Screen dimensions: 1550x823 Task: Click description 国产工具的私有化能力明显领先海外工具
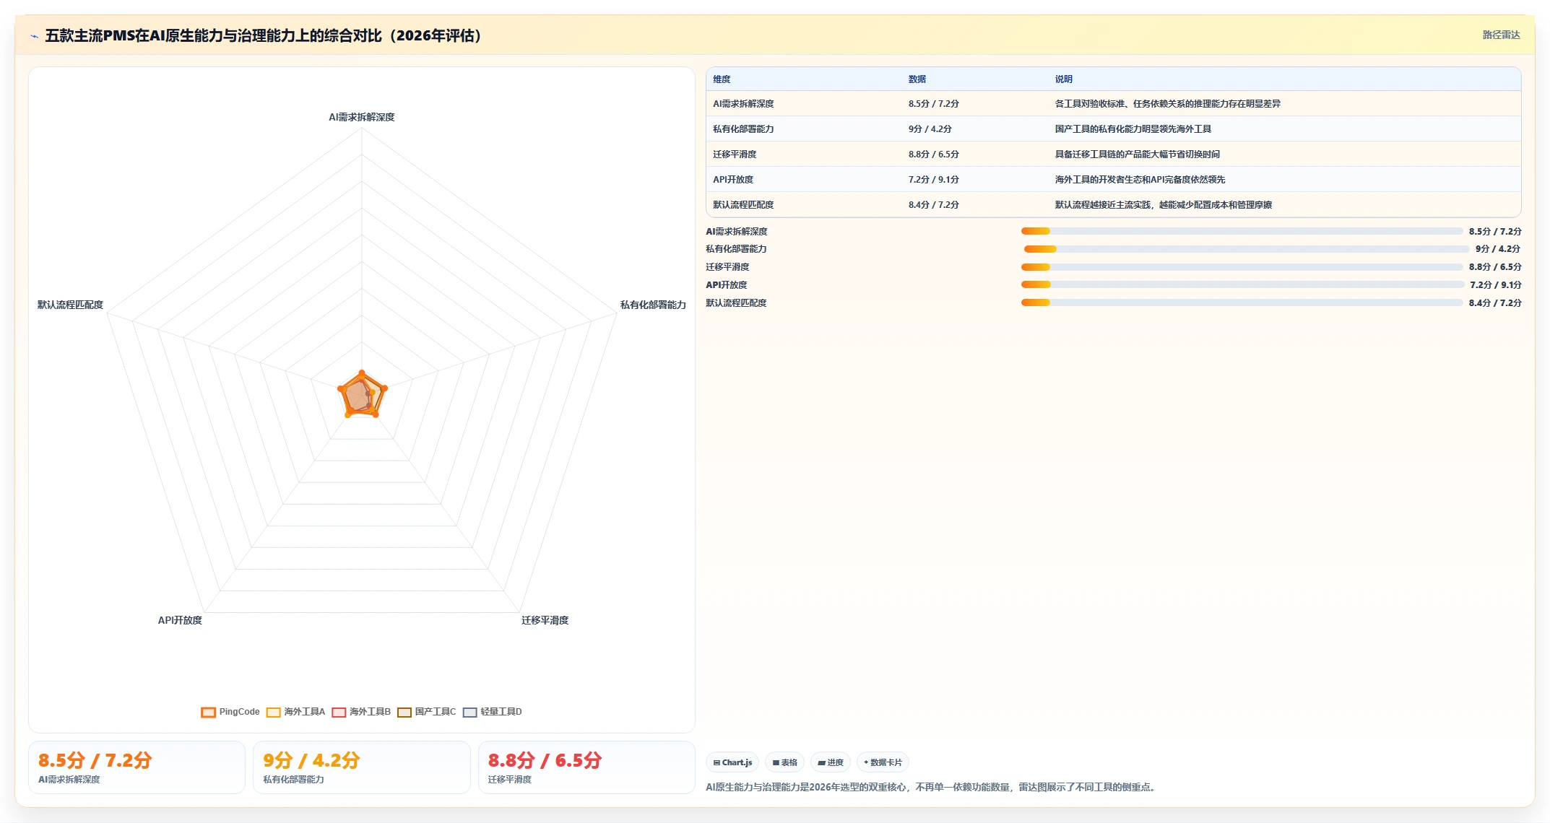point(1133,129)
